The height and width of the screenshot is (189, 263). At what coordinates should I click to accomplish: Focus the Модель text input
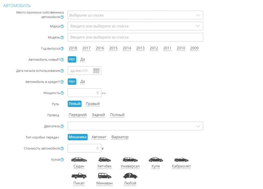point(135,37)
